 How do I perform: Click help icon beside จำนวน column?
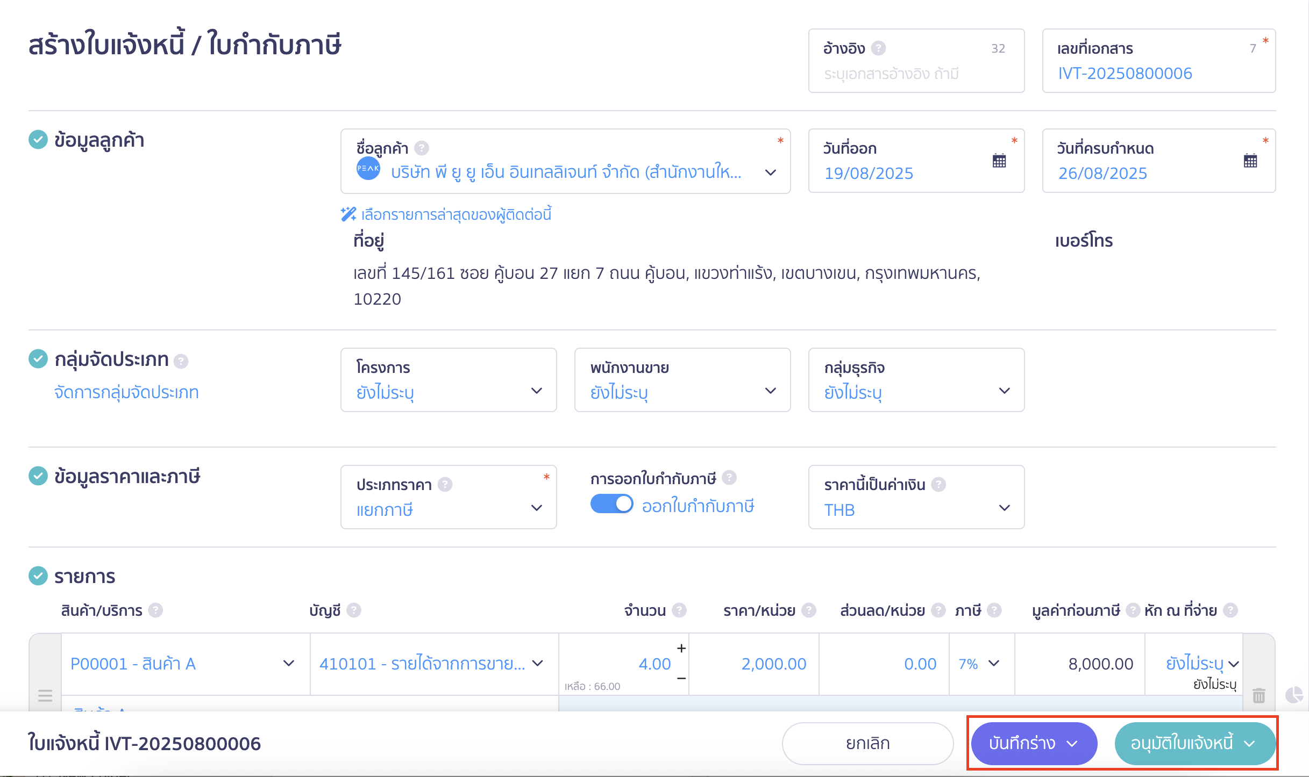[679, 610]
